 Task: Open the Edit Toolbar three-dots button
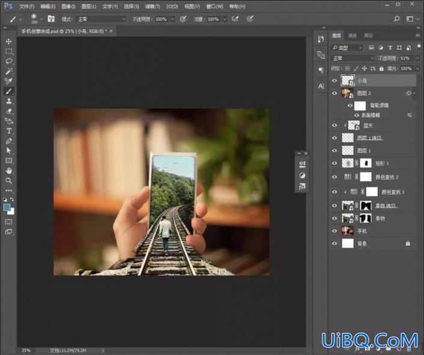pos(8,190)
